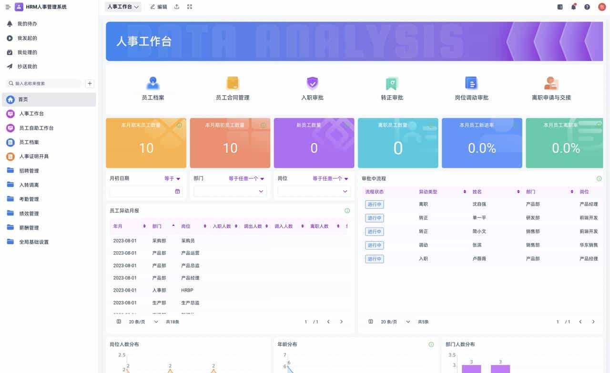
Task: Open the 转正审批 probation approval icon
Action: click(x=392, y=84)
